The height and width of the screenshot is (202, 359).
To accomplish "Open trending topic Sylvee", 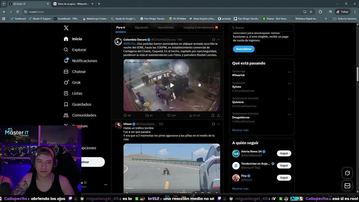I will click(237, 87).
